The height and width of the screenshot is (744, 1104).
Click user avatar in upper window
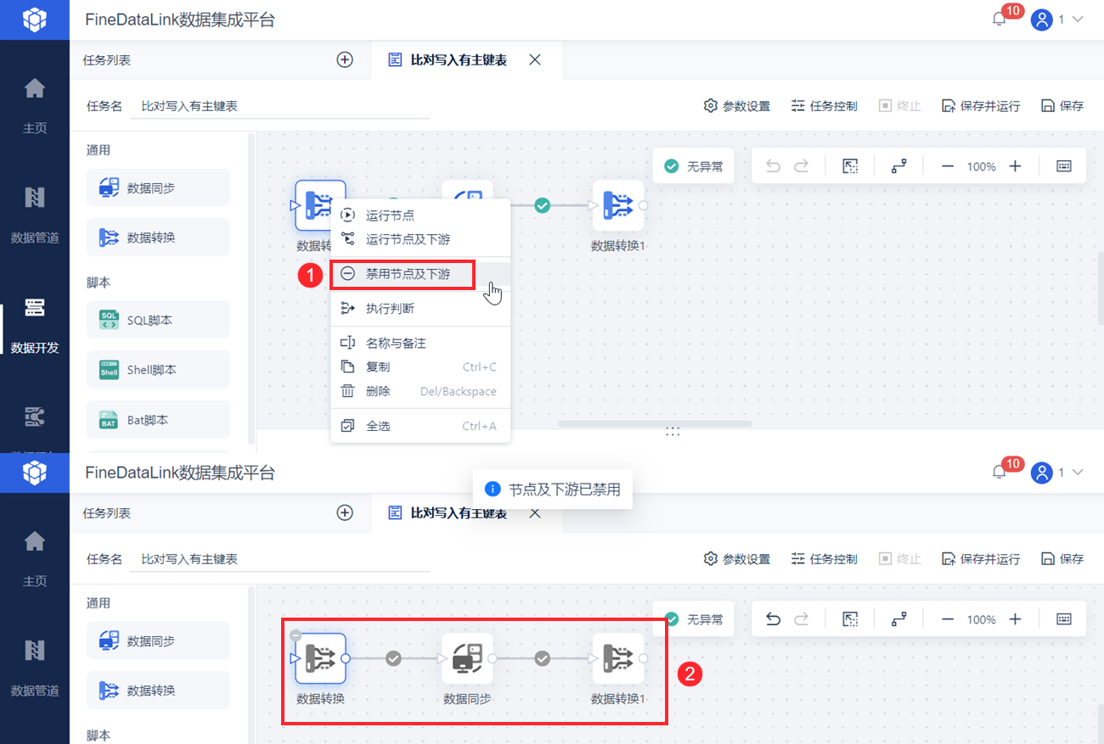pyautogui.click(x=1041, y=20)
